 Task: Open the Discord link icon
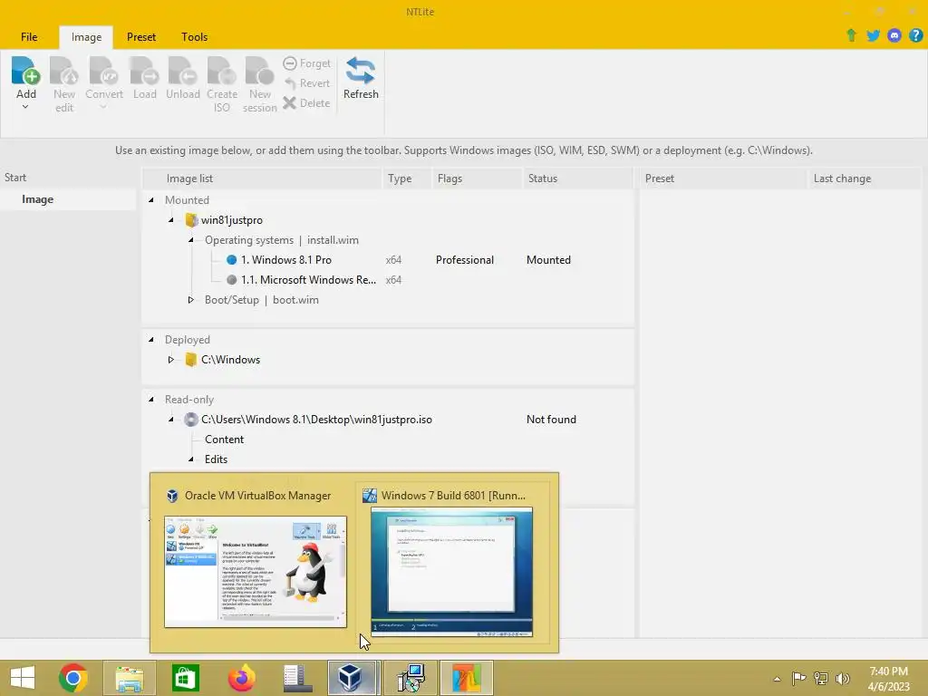[894, 35]
